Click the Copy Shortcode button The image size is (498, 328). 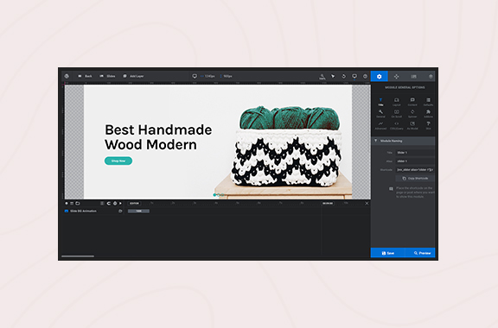(x=415, y=179)
